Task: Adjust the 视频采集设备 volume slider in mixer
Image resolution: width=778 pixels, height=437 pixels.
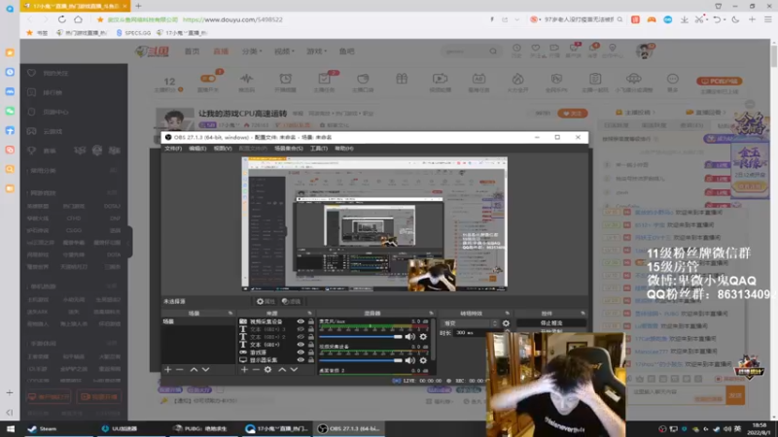Action: coord(361,360)
